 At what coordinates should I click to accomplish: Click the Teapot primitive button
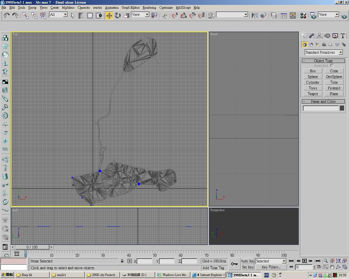[313, 94]
